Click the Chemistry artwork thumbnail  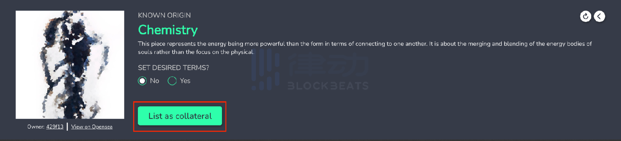tap(70, 65)
